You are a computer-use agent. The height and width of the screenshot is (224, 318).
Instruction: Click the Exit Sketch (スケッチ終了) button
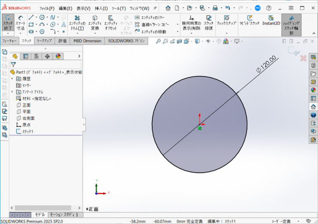pyautogui.click(x=8, y=23)
